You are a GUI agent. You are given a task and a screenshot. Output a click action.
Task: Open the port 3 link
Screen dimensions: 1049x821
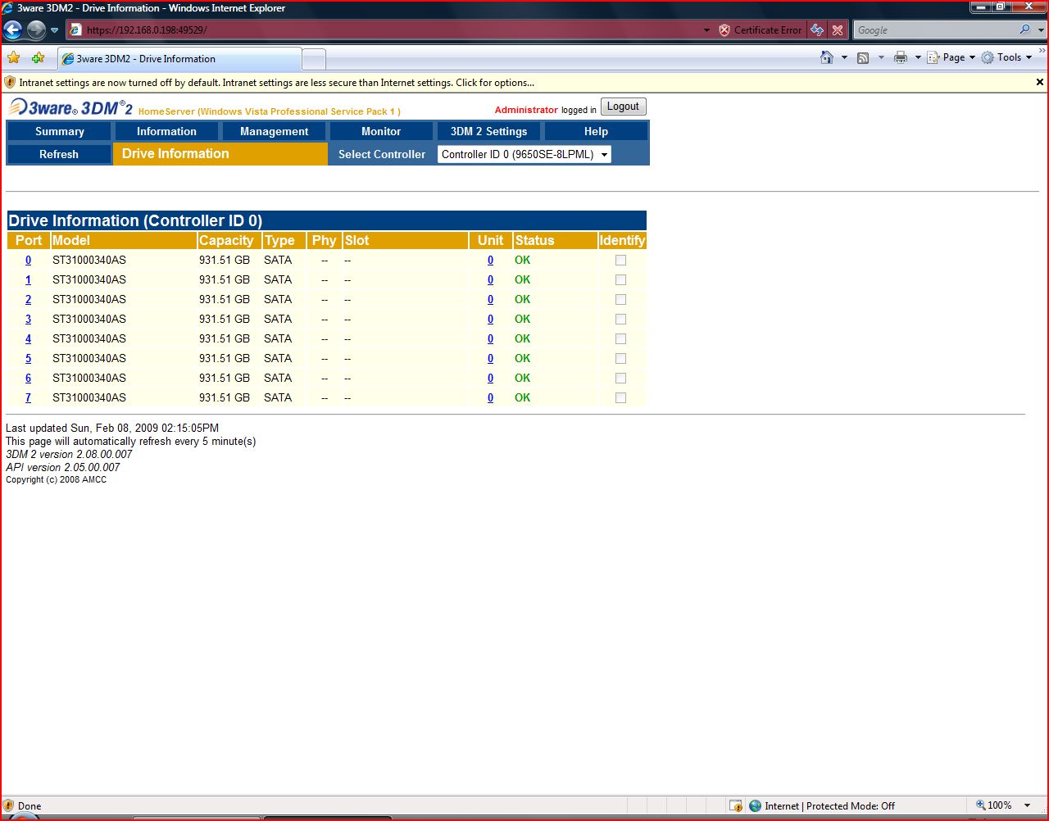tap(28, 319)
